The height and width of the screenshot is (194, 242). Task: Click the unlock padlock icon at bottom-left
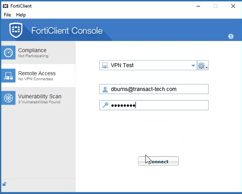coord(4,184)
